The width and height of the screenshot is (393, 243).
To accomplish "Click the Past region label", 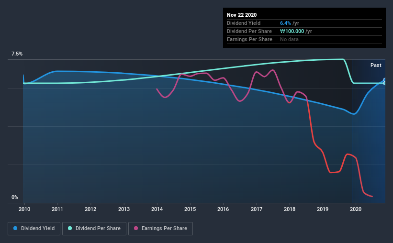I will click(376, 65).
